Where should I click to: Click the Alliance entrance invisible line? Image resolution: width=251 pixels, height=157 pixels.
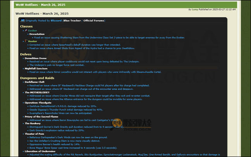(x=86, y=99)
